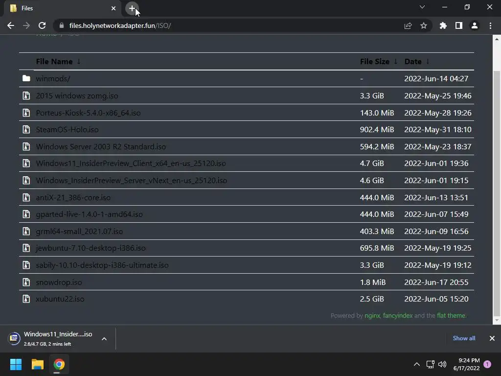Image resolution: width=501 pixels, height=376 pixels.
Task: Open the clock showing 9:24 PM
Action: (x=466, y=364)
